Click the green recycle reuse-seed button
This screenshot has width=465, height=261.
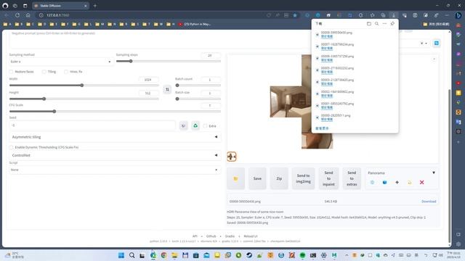[x=195, y=125]
